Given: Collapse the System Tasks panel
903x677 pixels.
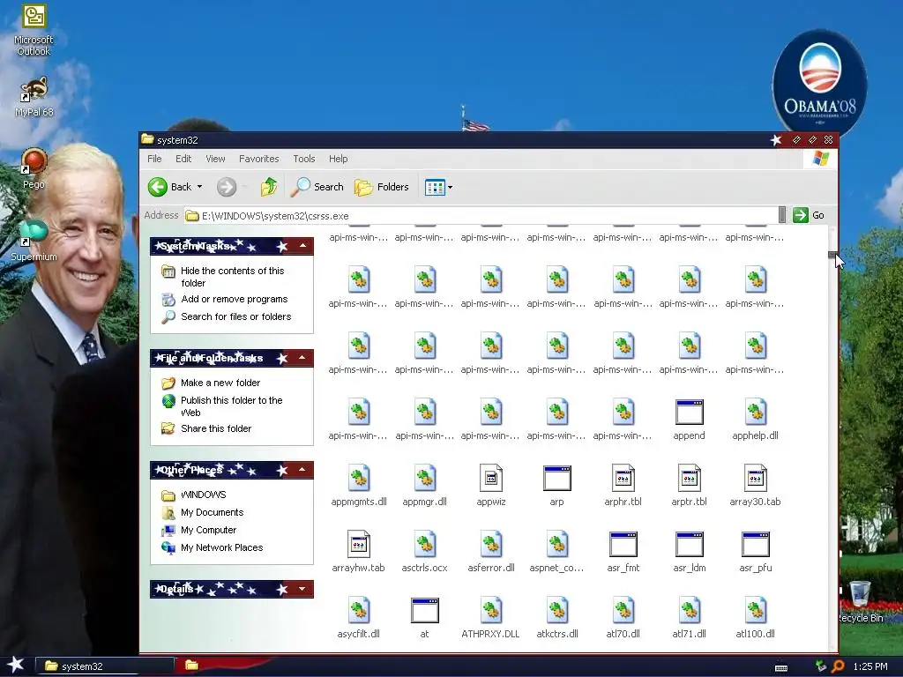Looking at the screenshot, I should (x=302, y=246).
